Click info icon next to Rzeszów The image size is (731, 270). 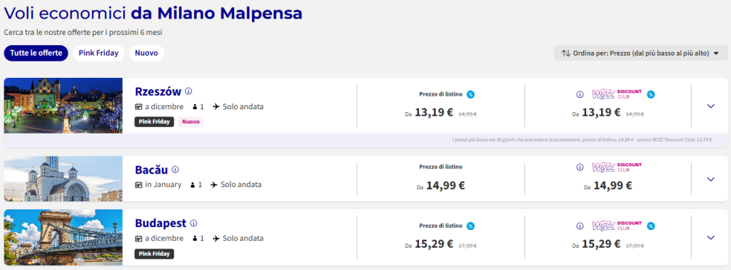(x=188, y=91)
